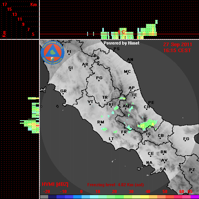
Task: Click the 9 km altitude label
Action: (23, 24)
